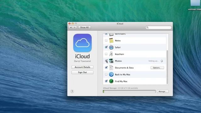
Task: Click the search magnifier icon
Action: coord(147,27)
